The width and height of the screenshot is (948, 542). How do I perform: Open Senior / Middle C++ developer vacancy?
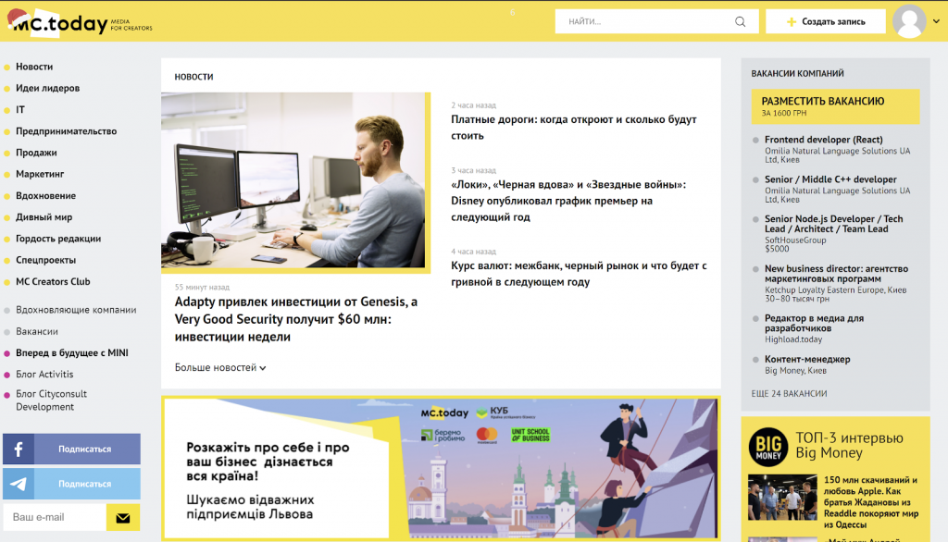(830, 179)
